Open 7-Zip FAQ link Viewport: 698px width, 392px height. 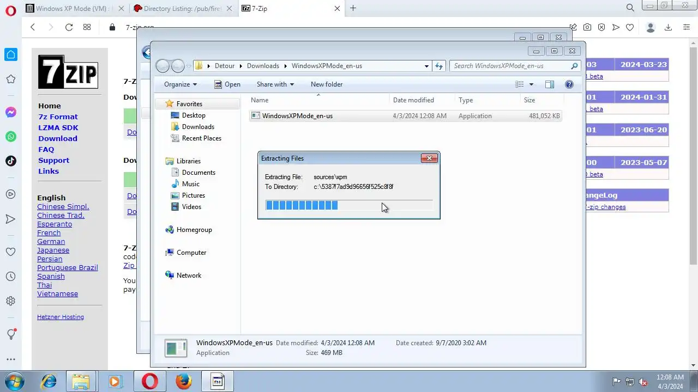[46, 149]
